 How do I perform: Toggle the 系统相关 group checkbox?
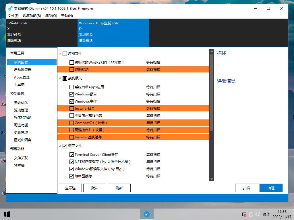(65, 78)
